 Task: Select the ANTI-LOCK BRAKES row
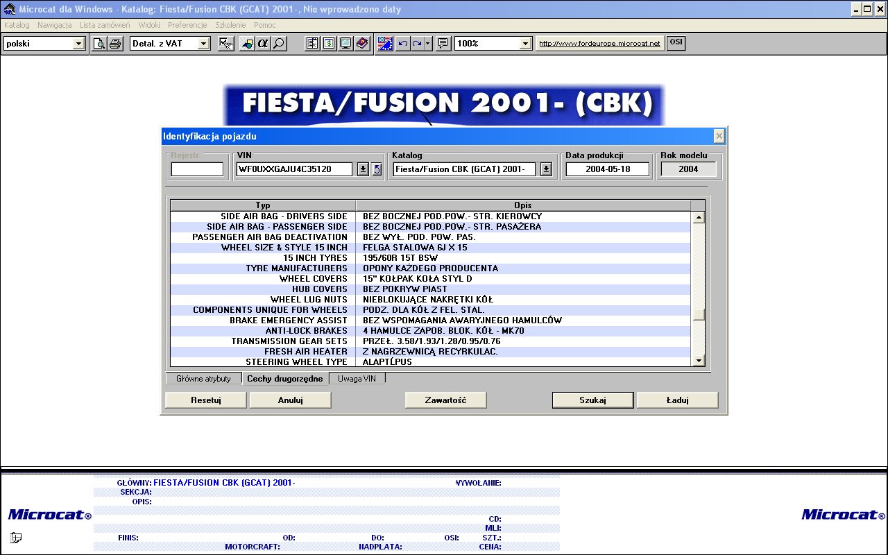431,331
